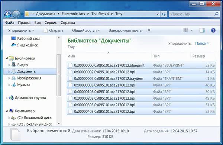This screenshot has width=223, height=145.
Task: Click file icon of 0x00000403 .bpi row
Action: tap(70, 112)
